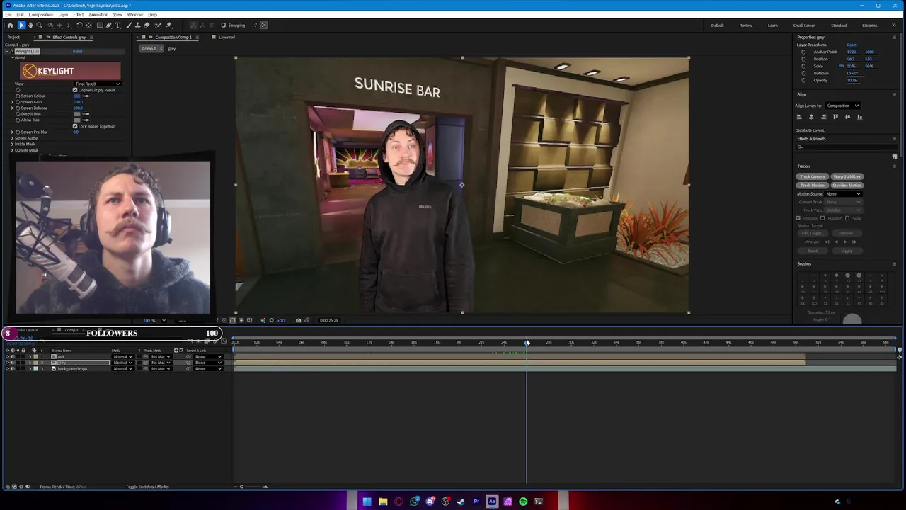Toggle the Unpremultiply Result checkbox

[75, 90]
